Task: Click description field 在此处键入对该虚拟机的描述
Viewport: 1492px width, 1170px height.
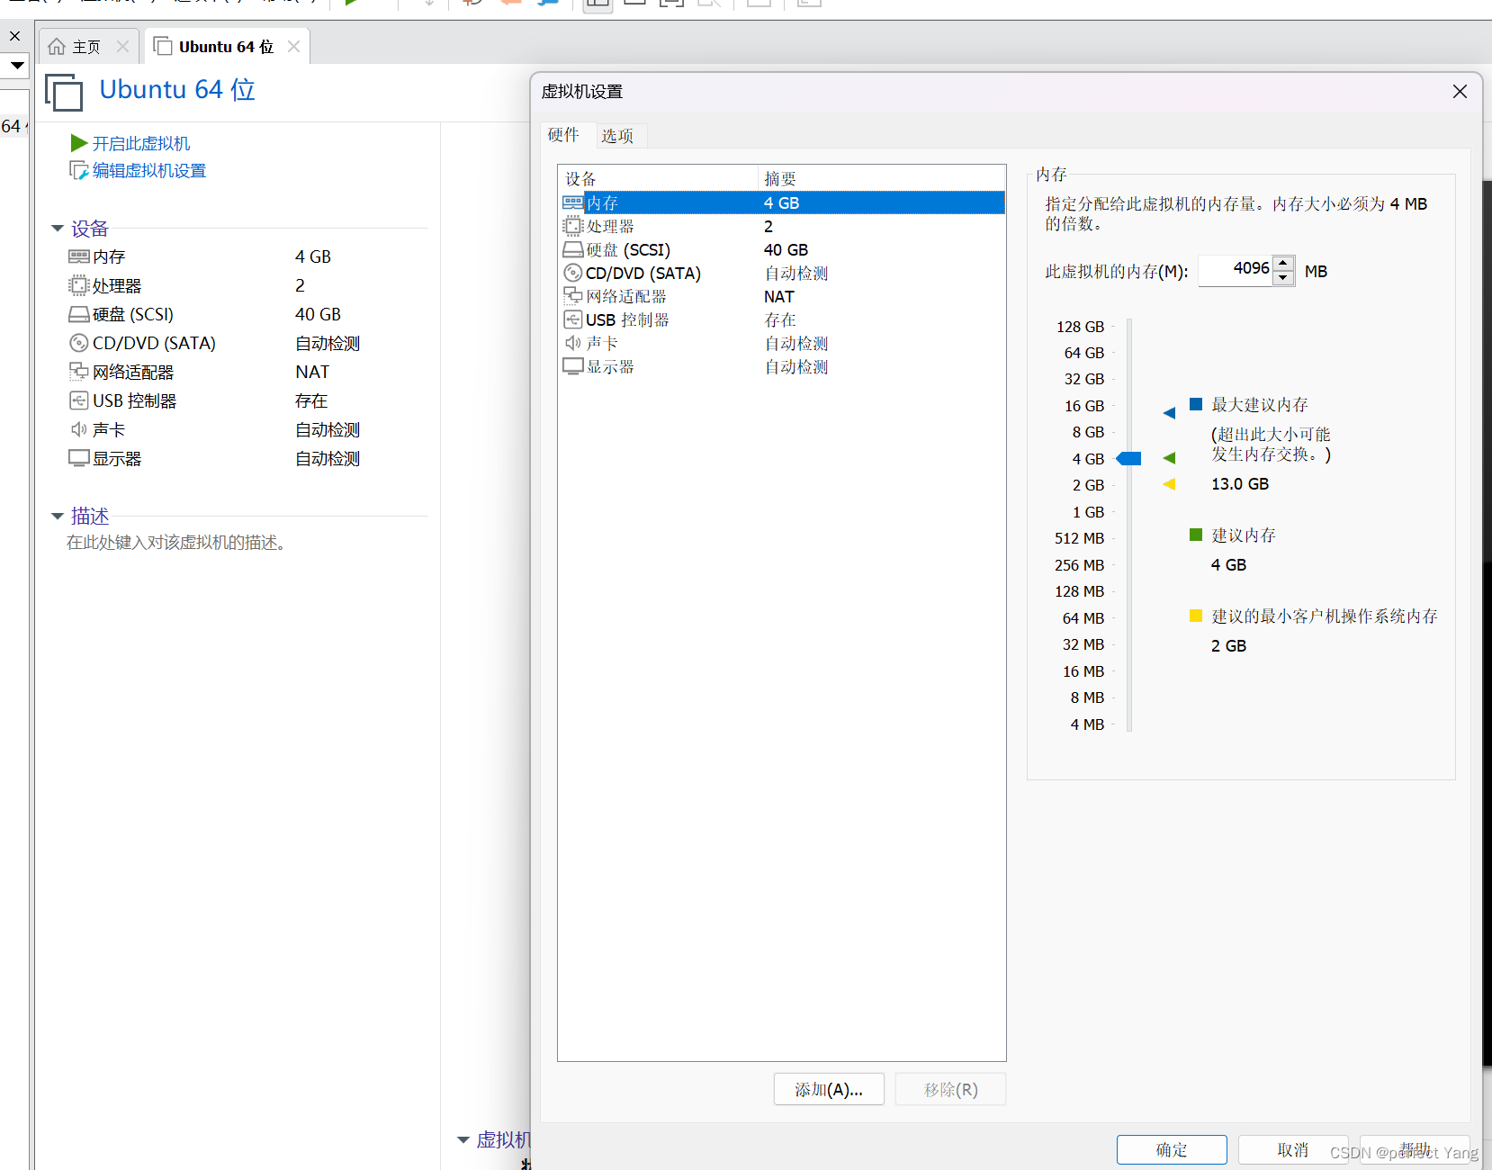Action: [x=176, y=543]
